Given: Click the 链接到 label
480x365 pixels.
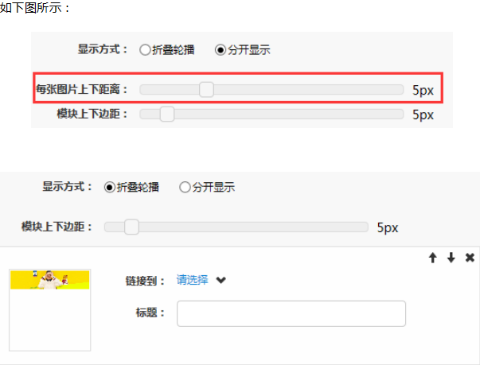Looking at the screenshot, I should (145, 281).
